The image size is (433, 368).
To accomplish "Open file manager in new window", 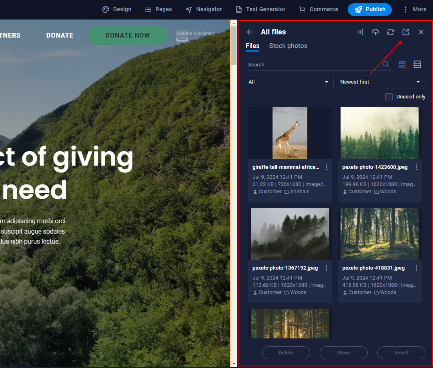I will click(406, 32).
